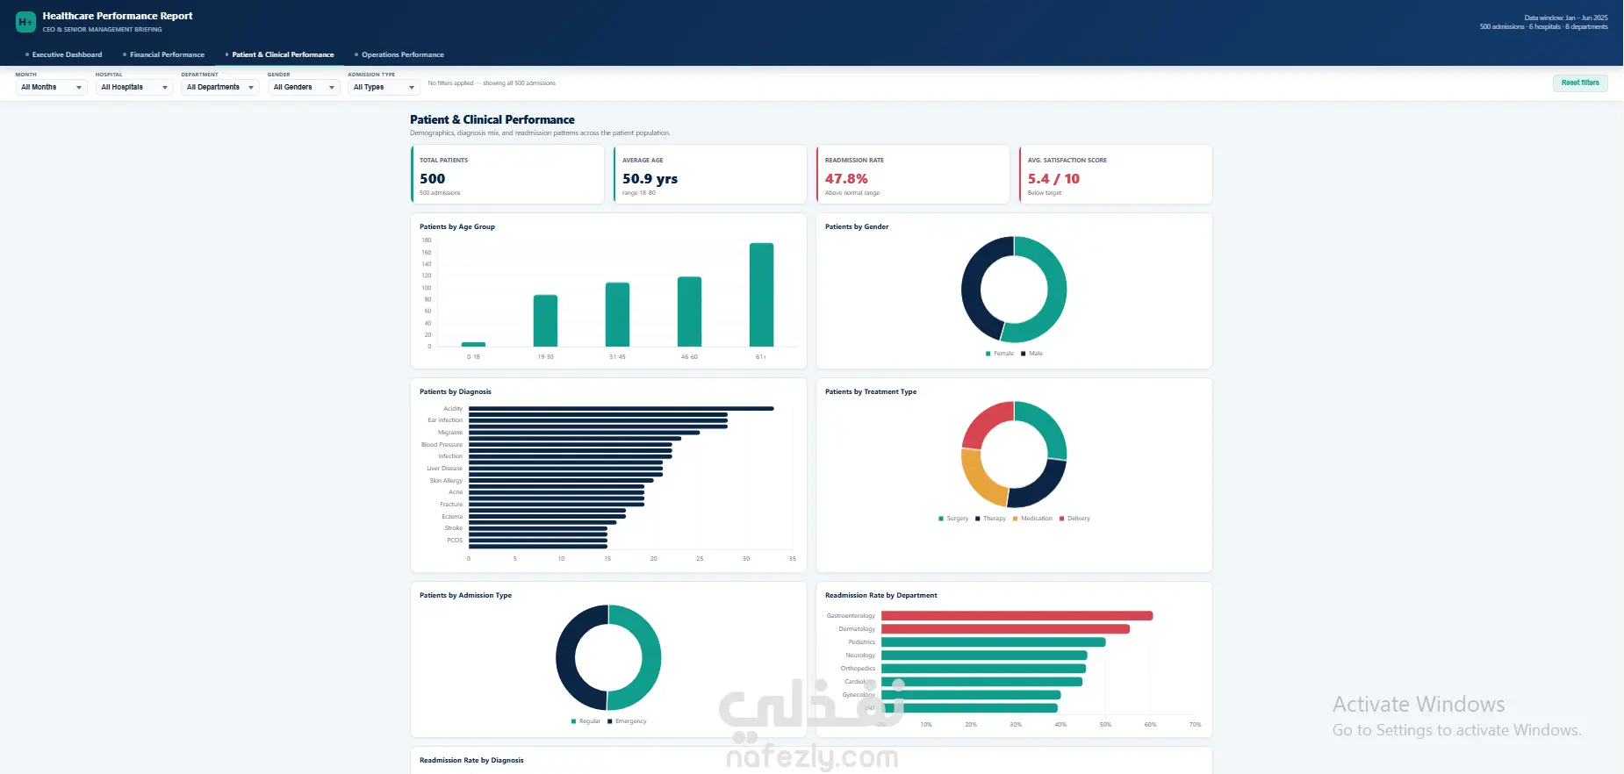Click the Patients by Treatment Type title

click(871, 392)
